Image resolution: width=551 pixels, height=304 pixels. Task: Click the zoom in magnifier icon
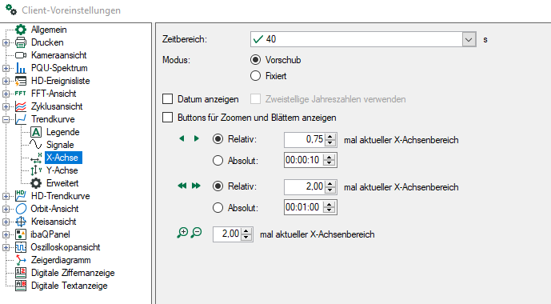point(182,233)
